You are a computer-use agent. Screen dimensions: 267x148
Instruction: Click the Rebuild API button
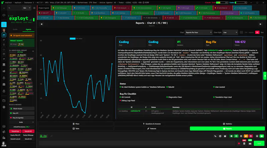click(28, 131)
